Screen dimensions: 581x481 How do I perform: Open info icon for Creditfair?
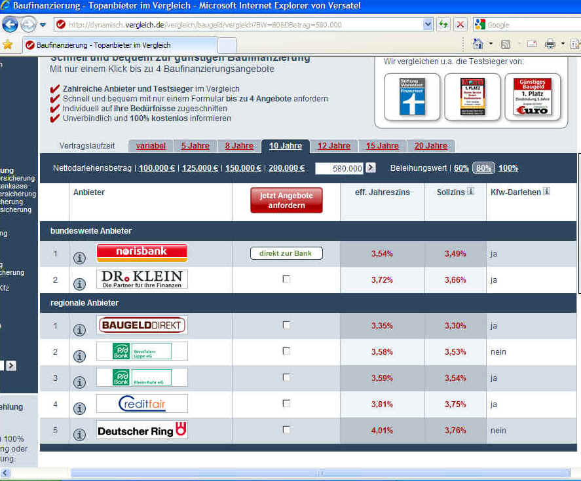point(79,408)
